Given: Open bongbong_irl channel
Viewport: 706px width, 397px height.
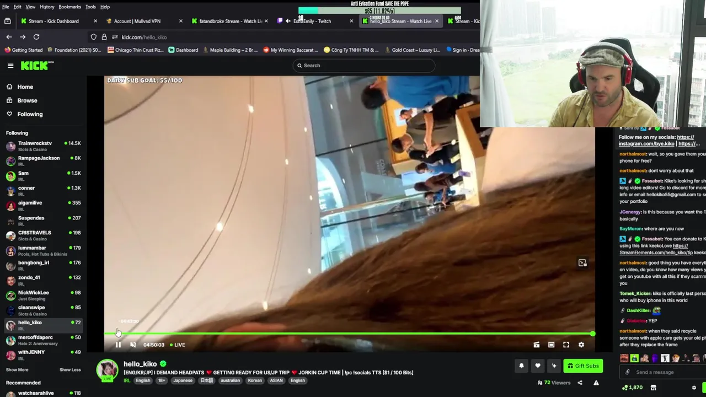Looking at the screenshot, I should pyautogui.click(x=43, y=265).
